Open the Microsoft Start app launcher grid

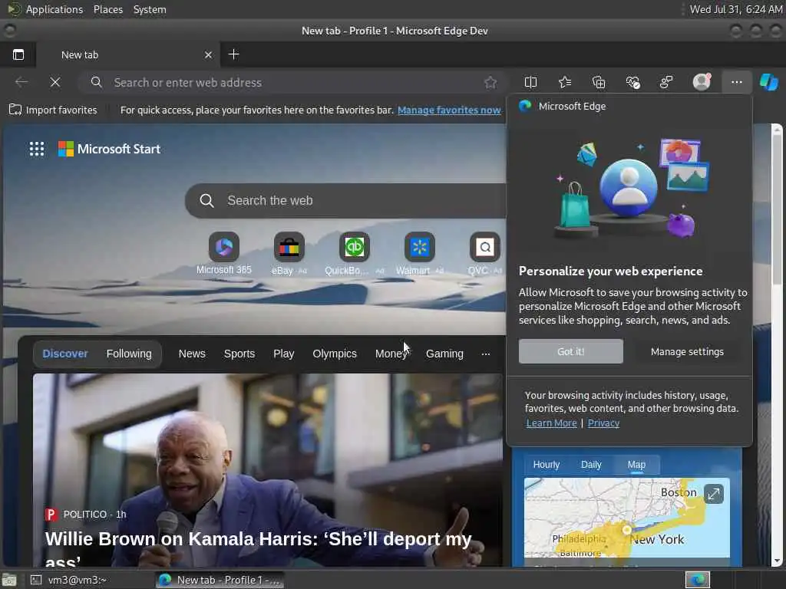coord(37,149)
